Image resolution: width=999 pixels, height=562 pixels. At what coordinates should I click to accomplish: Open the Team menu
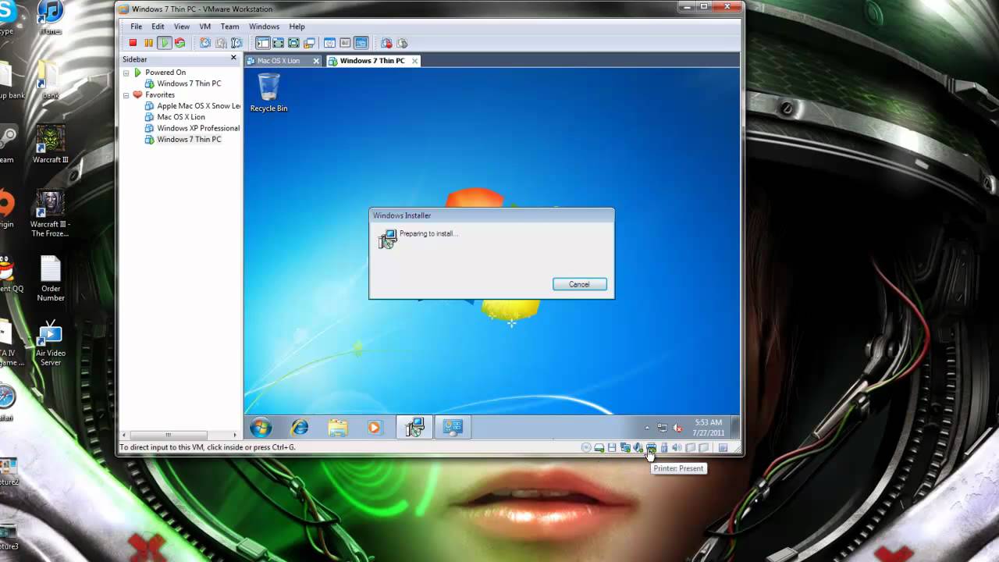point(229,27)
